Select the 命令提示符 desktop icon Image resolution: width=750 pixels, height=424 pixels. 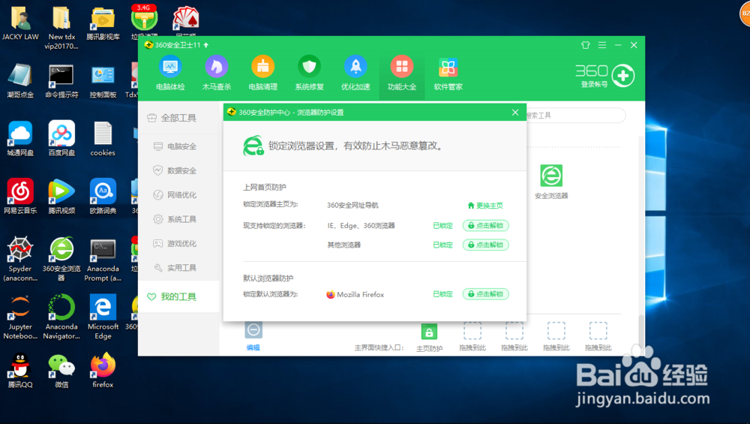point(61,81)
